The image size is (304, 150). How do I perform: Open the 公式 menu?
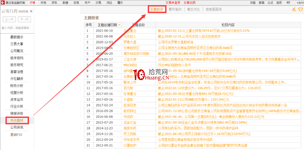270,3
